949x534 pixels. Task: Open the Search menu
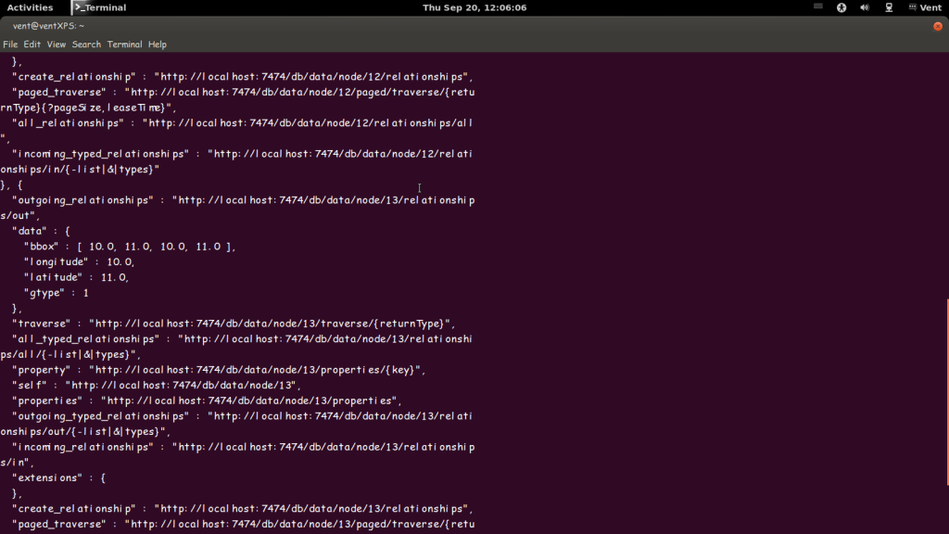pos(86,44)
